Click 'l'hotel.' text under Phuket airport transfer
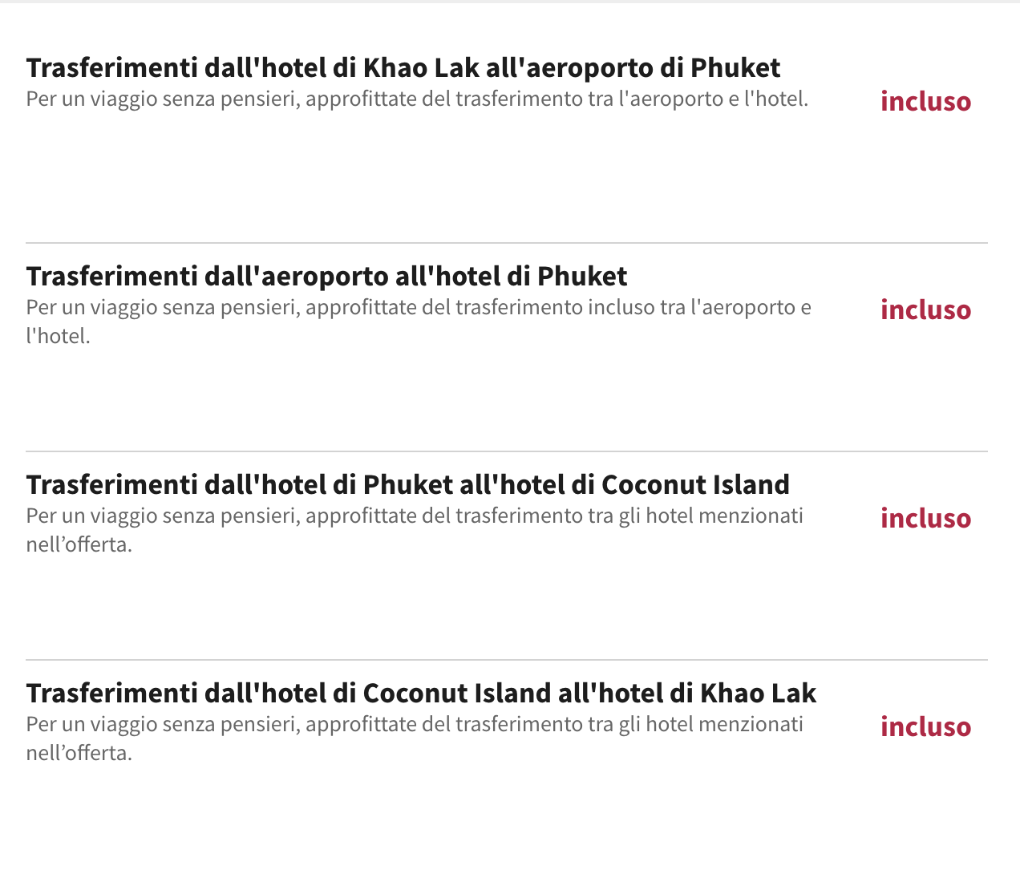The image size is (1020, 890). point(59,337)
